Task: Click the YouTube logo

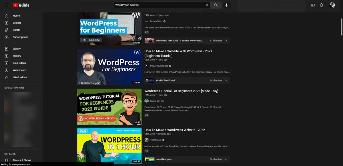Action: pyautogui.click(x=21, y=5)
